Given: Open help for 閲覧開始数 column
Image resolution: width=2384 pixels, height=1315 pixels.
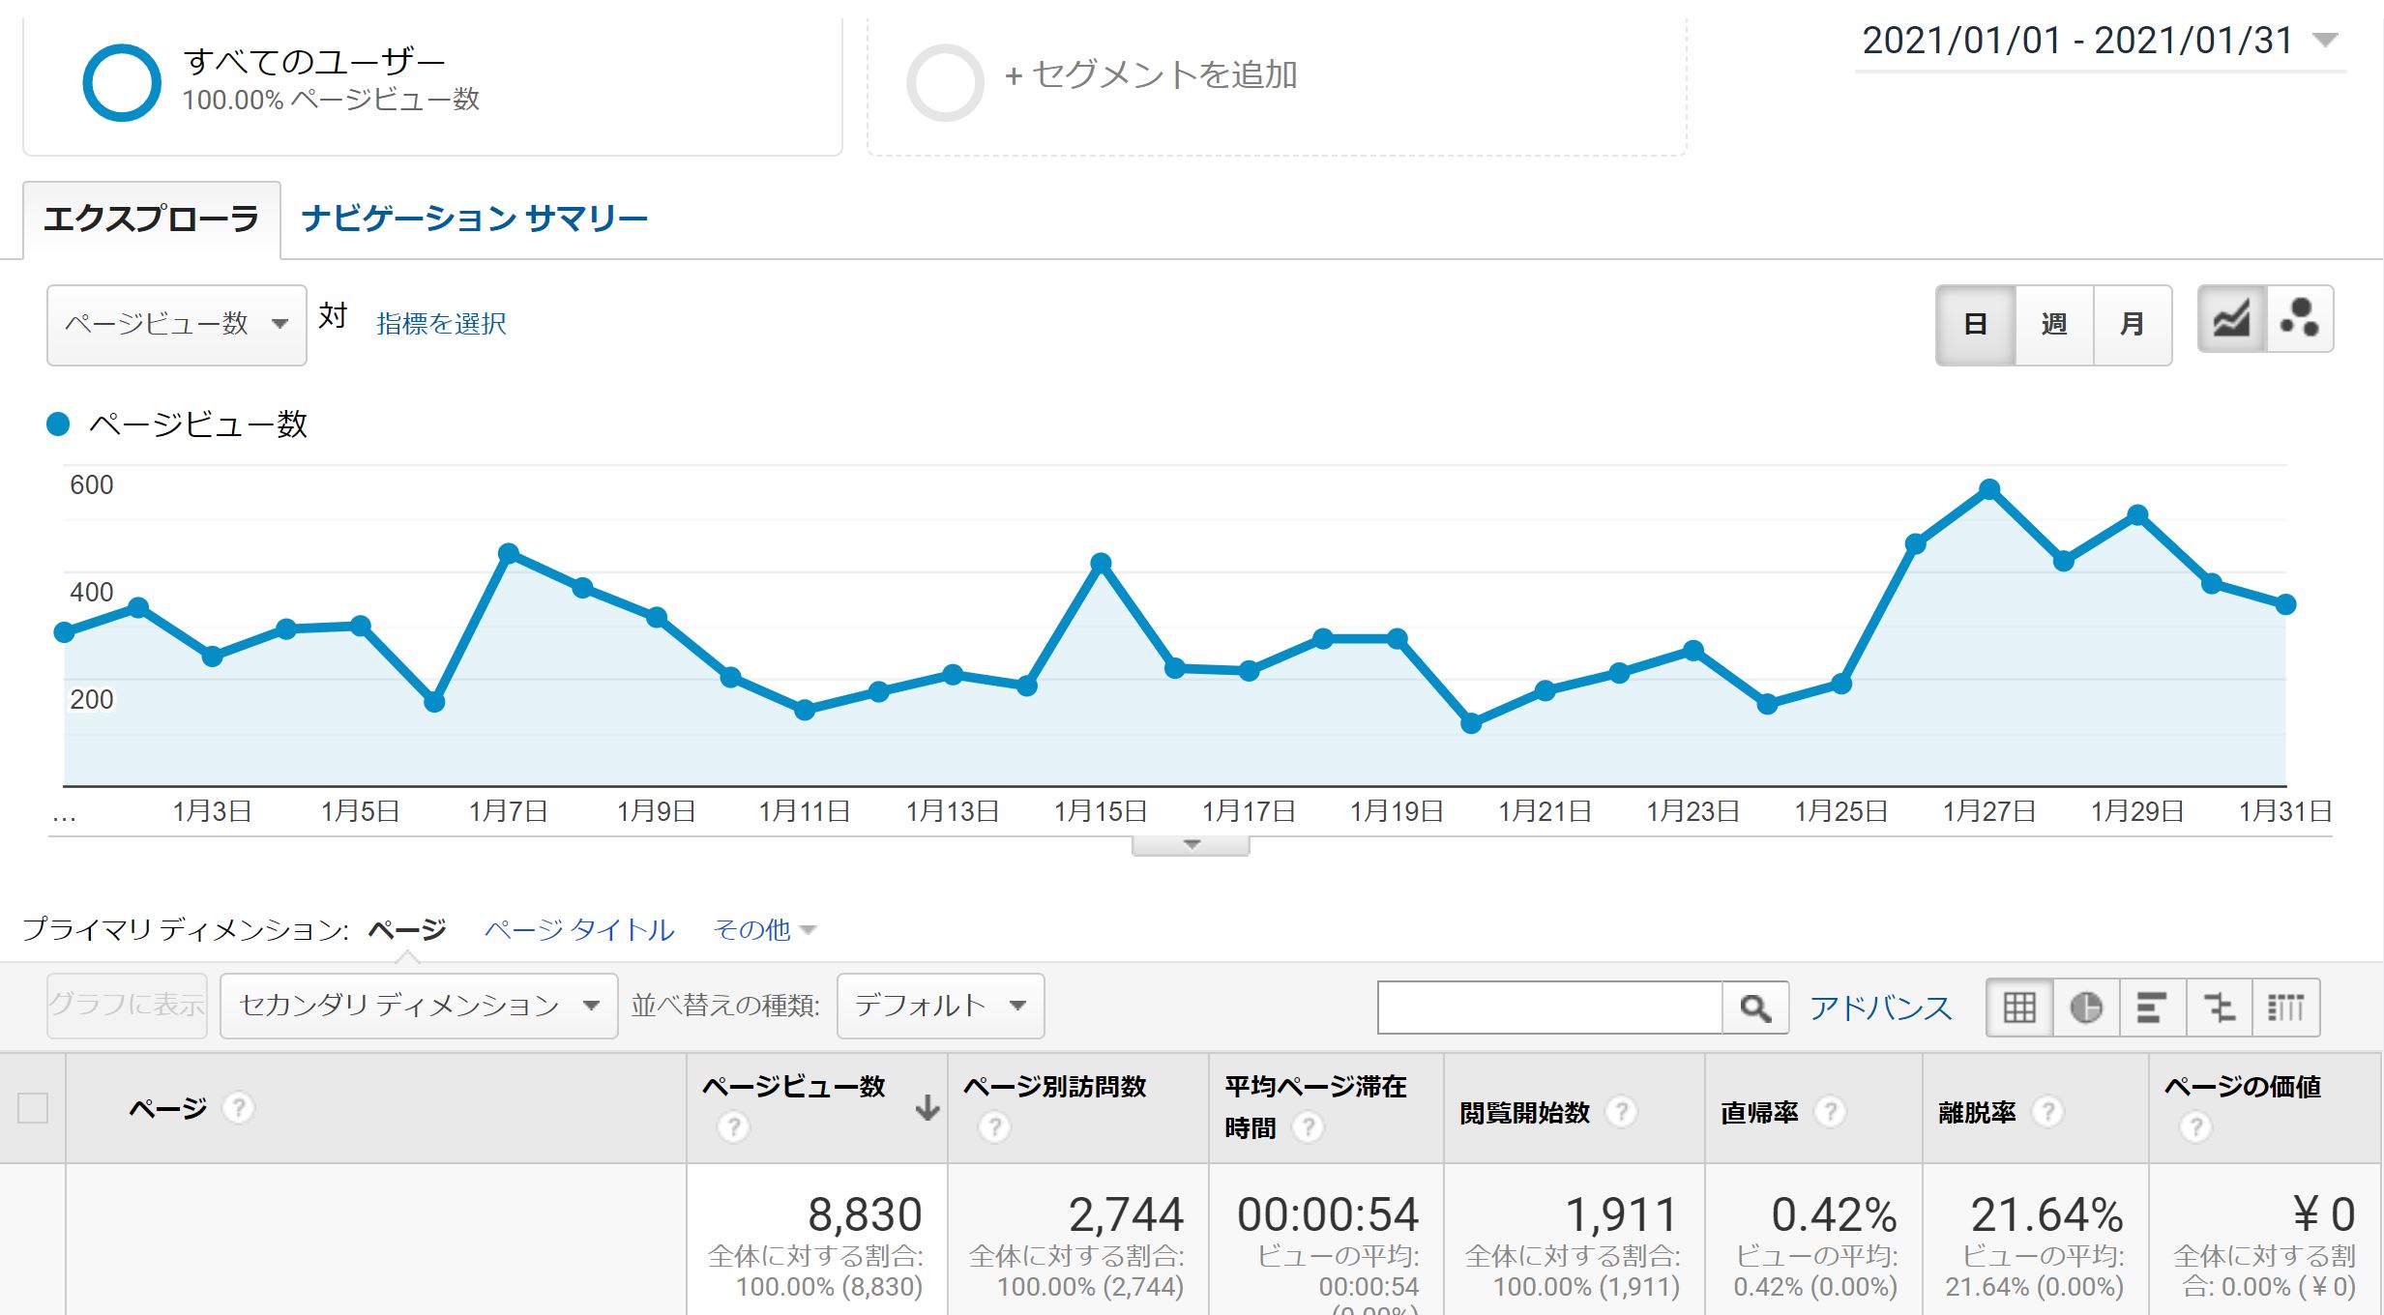Looking at the screenshot, I should [1621, 1112].
